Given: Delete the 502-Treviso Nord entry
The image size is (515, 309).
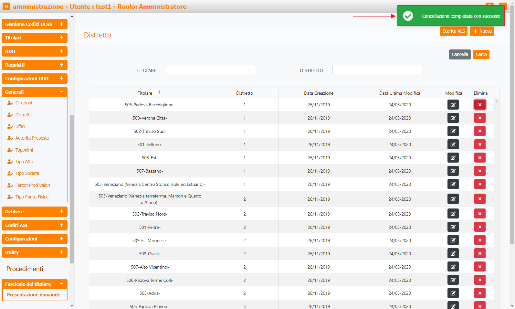Looking at the screenshot, I should [x=479, y=214].
